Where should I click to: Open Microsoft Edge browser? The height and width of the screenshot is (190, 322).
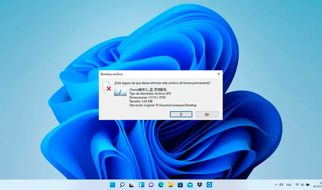pos(161,185)
